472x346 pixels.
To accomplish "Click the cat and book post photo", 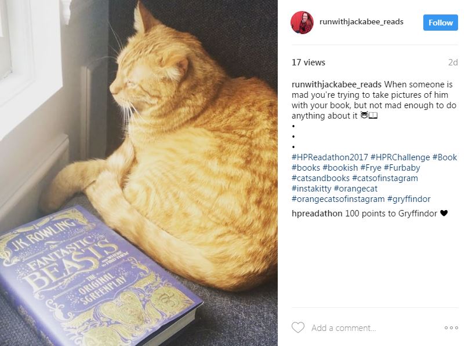I will [x=139, y=173].
